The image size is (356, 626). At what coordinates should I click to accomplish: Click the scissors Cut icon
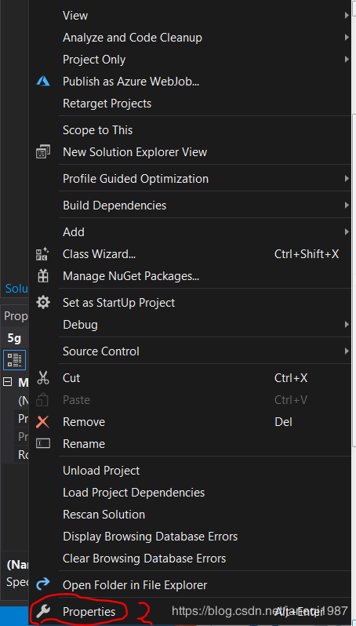point(42,377)
